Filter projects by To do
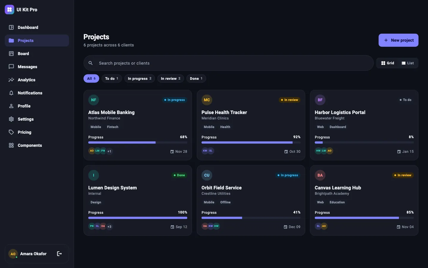Viewport: 428px width, 268px height. 112,79
